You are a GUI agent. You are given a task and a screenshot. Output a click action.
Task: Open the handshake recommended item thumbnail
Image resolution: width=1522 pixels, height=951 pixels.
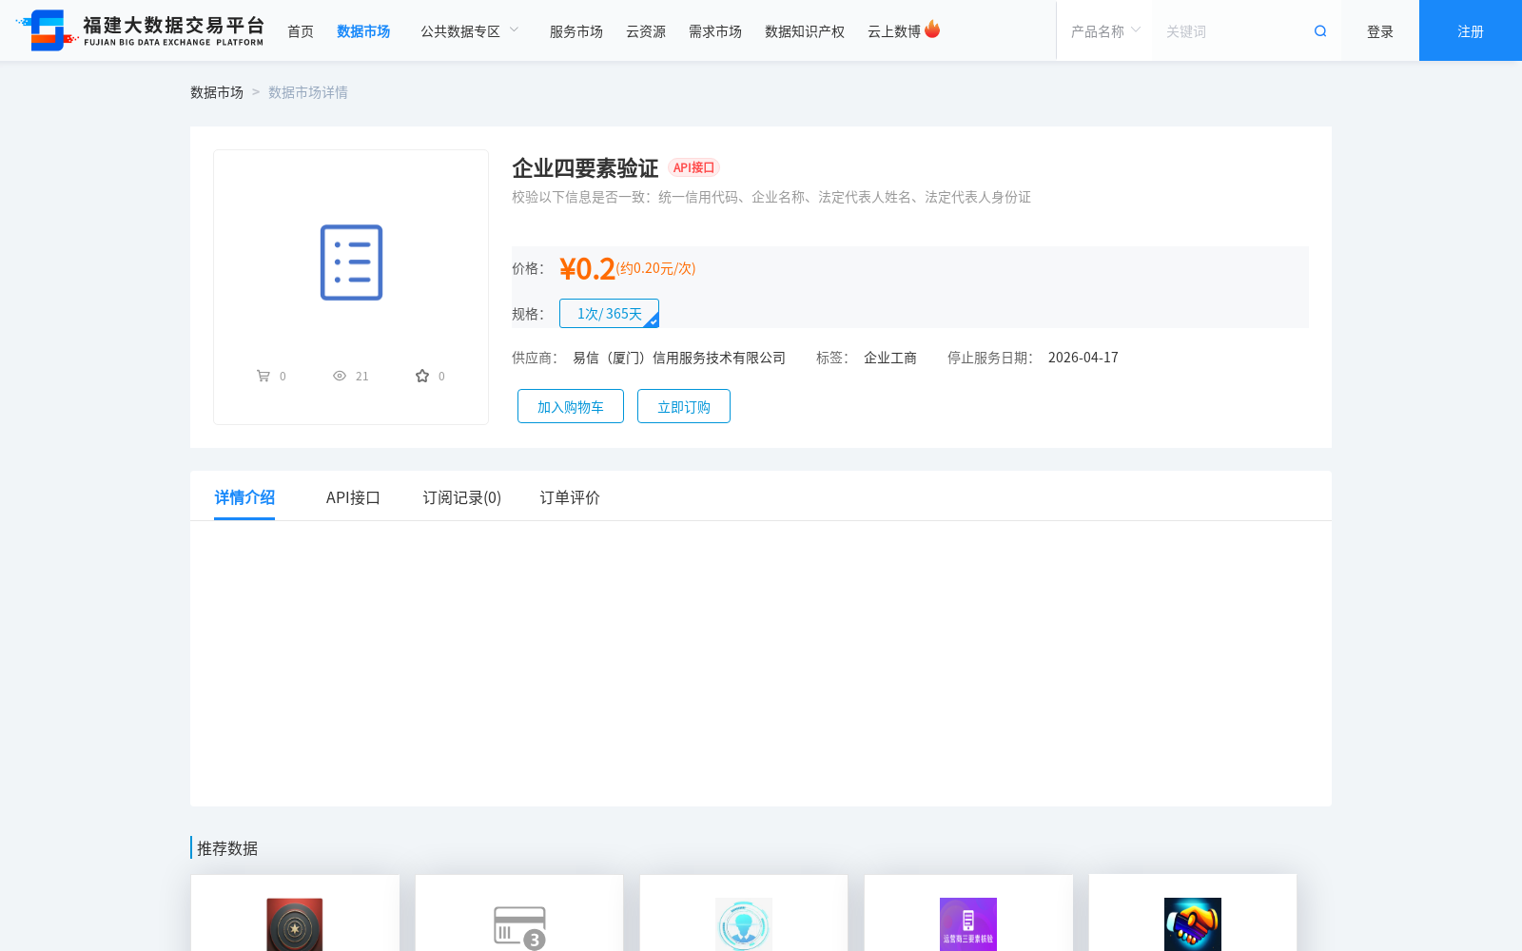coord(1193,923)
